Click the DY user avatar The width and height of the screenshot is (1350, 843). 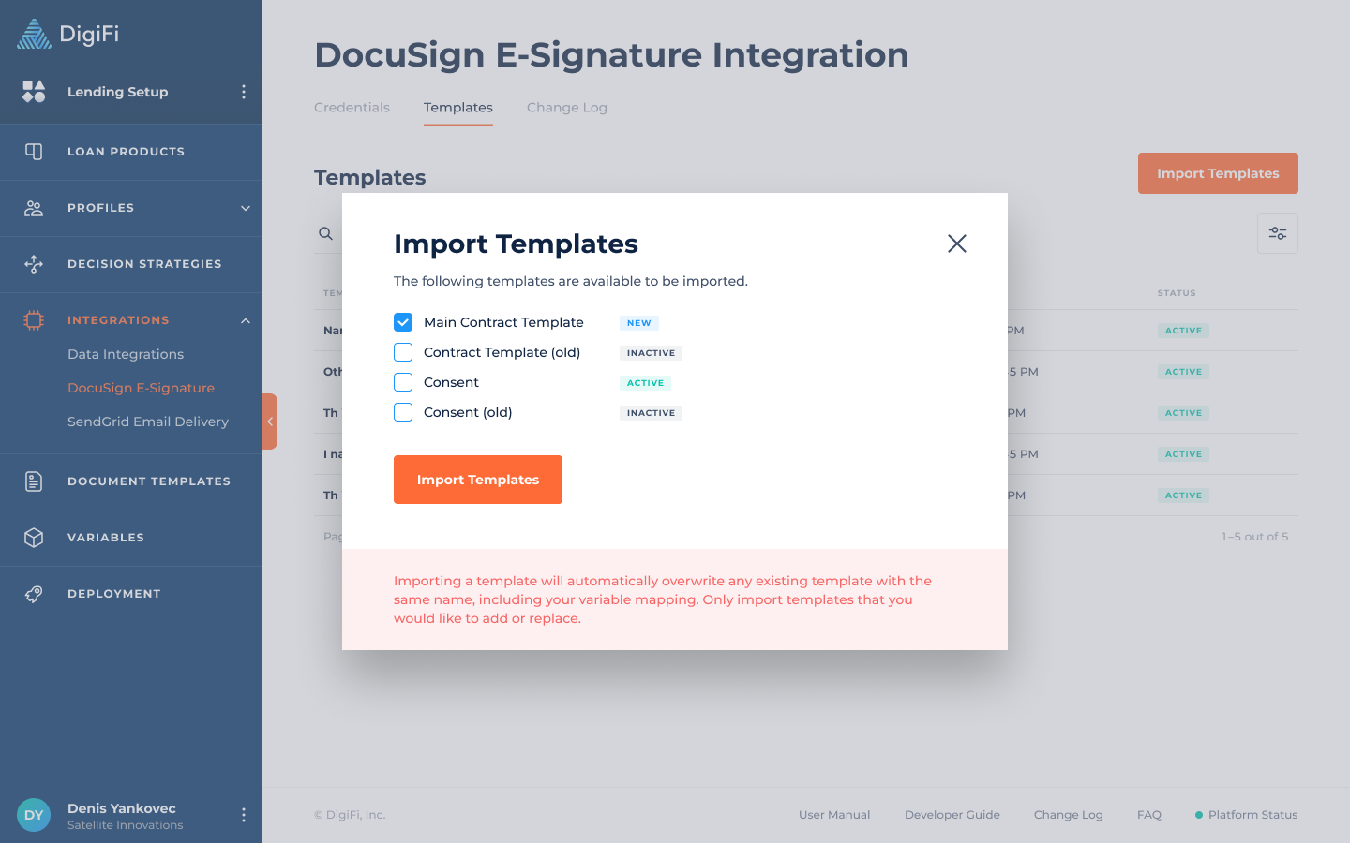34,815
